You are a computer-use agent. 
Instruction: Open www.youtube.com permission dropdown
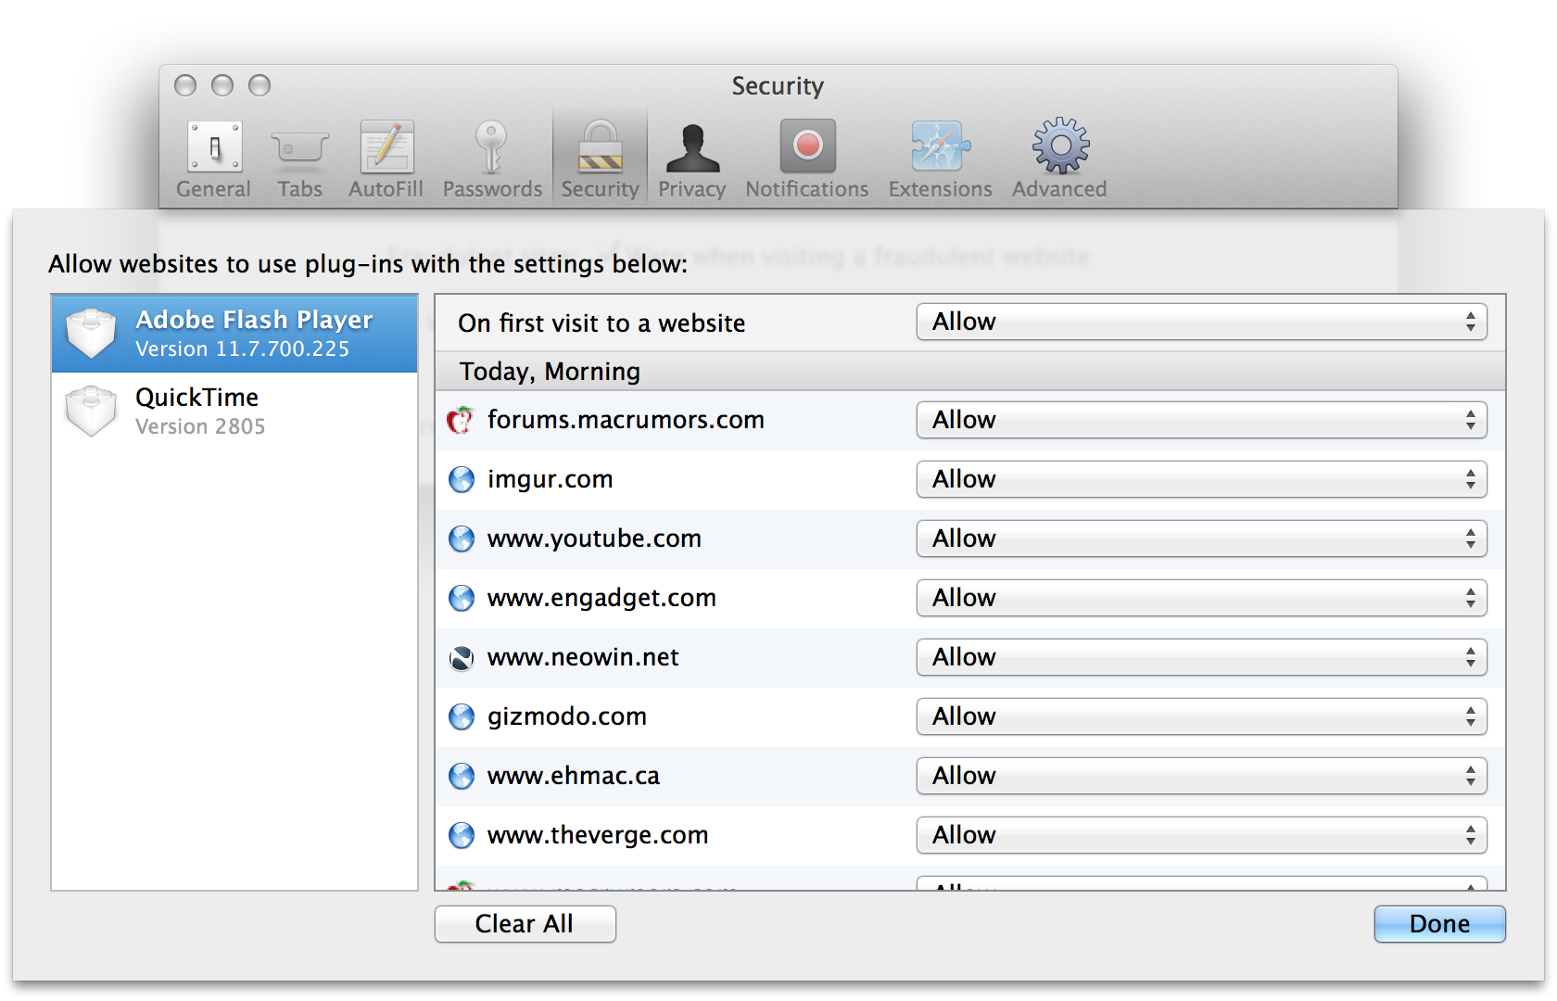coord(1201,539)
